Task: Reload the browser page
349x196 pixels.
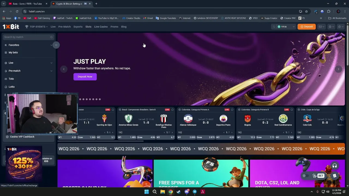Action: click(x=17, y=11)
